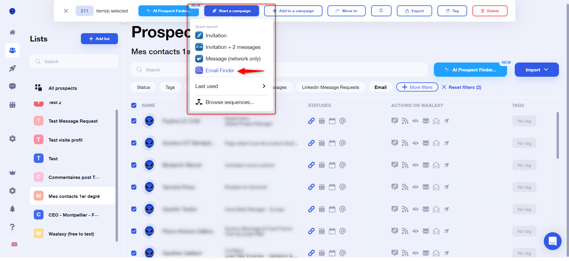569x261 pixels.
Task: Click the envelope message icon in first row actions
Action: pos(426,121)
